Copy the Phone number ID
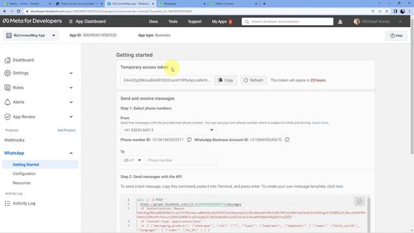Screen dimensions: 414x233 pyautogui.click(x=189, y=140)
